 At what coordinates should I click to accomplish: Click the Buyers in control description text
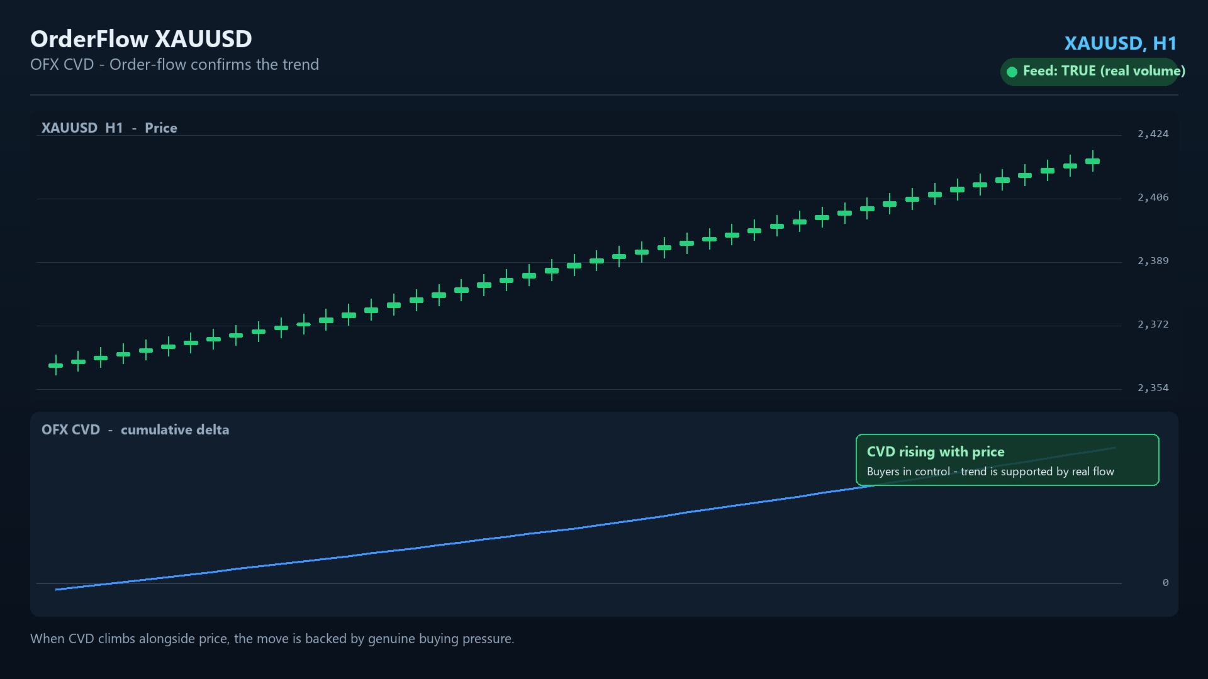coord(990,472)
